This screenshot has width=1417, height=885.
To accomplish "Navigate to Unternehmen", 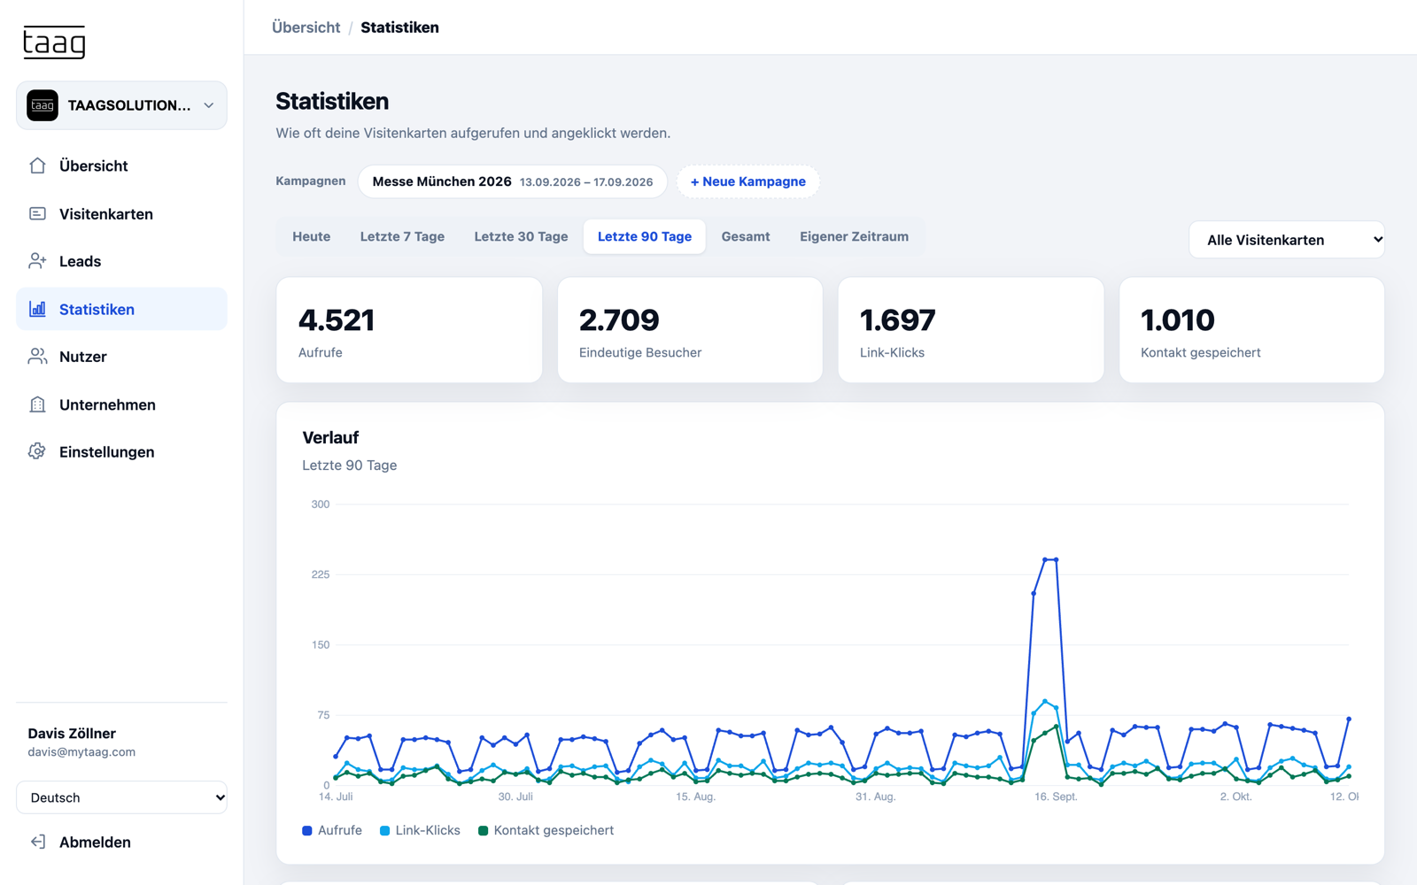I will [121, 404].
